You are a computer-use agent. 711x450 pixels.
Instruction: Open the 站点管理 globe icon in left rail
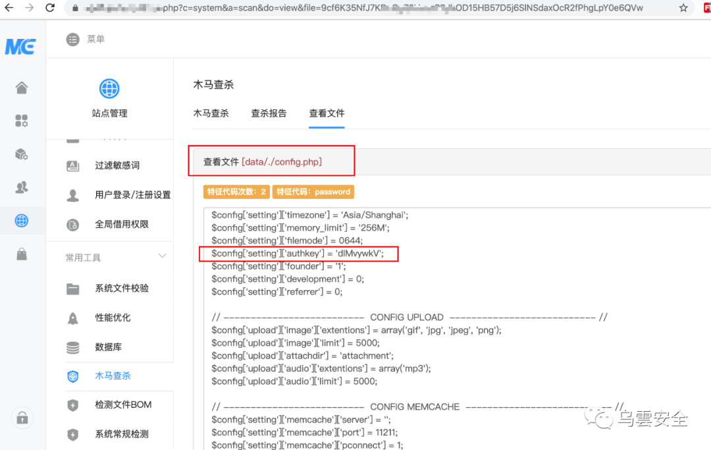click(109, 88)
